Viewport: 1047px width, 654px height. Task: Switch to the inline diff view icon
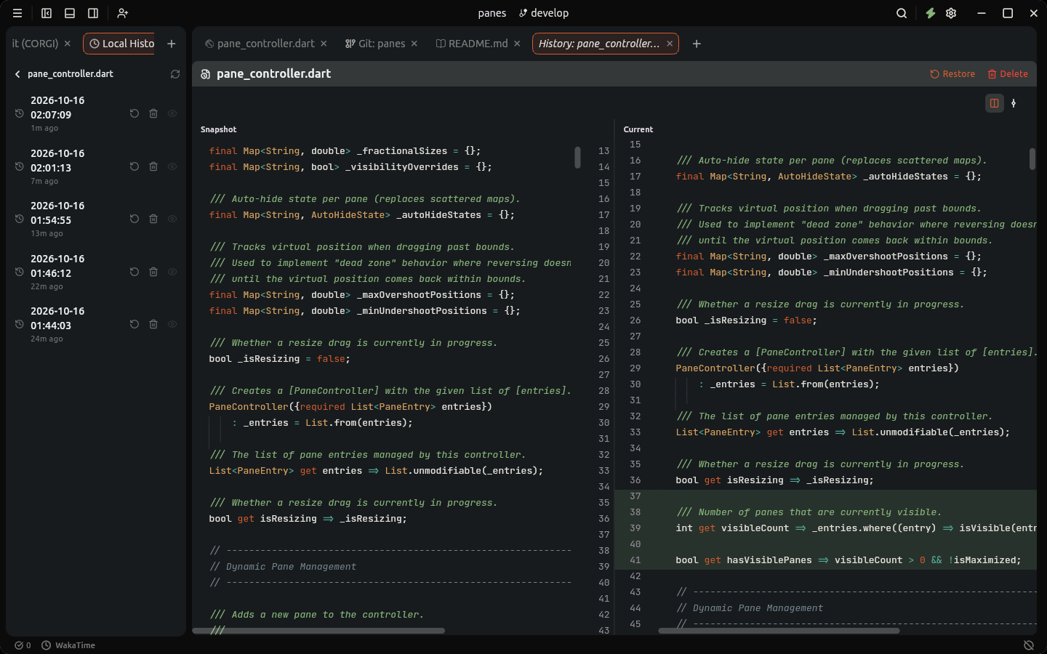1014,103
